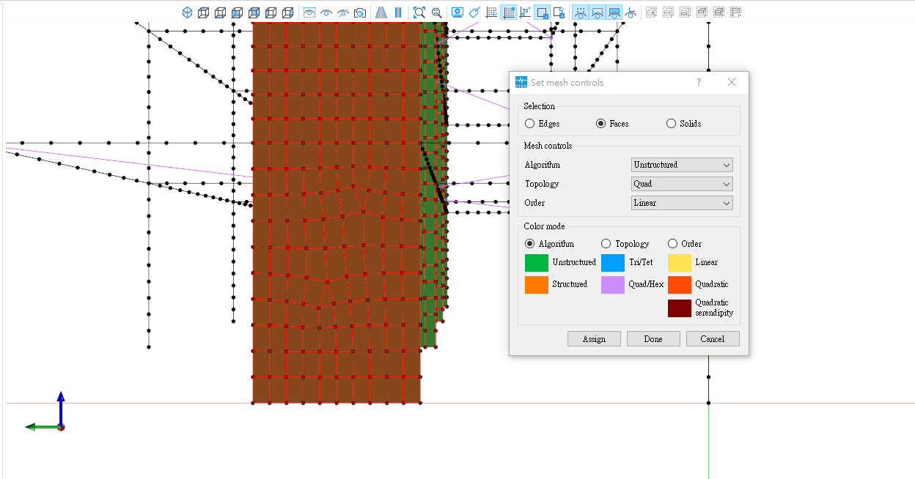This screenshot has height=479, width=915.
Task: Toggle the dotted points visibility eye icon
Action: (x=581, y=12)
